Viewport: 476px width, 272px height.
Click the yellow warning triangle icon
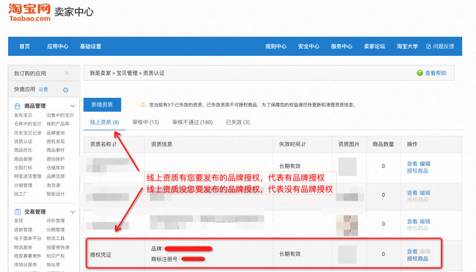click(x=143, y=105)
